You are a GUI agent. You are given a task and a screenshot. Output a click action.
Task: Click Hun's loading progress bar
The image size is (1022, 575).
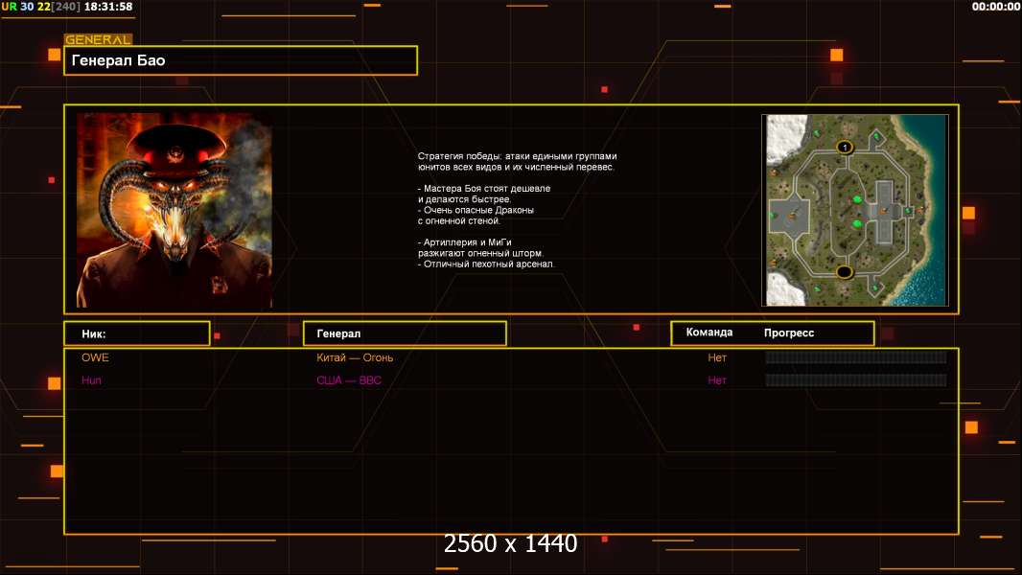pyautogui.click(x=855, y=380)
